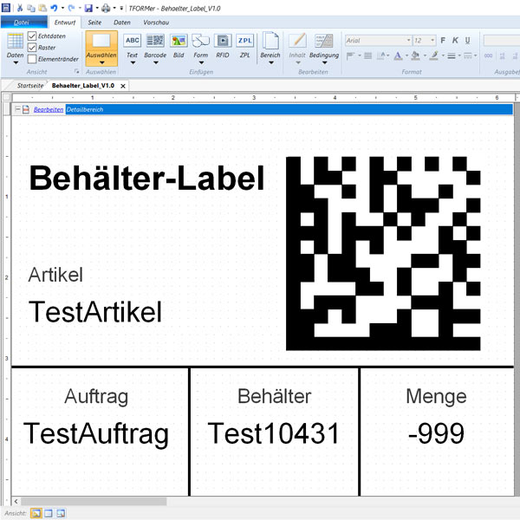Image resolution: width=520 pixels, height=520 pixels.
Task: Apply italic with the K button
Action: [x=455, y=41]
